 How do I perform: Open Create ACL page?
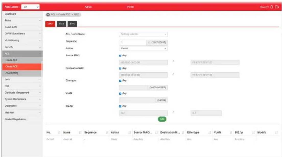click(x=22, y=60)
